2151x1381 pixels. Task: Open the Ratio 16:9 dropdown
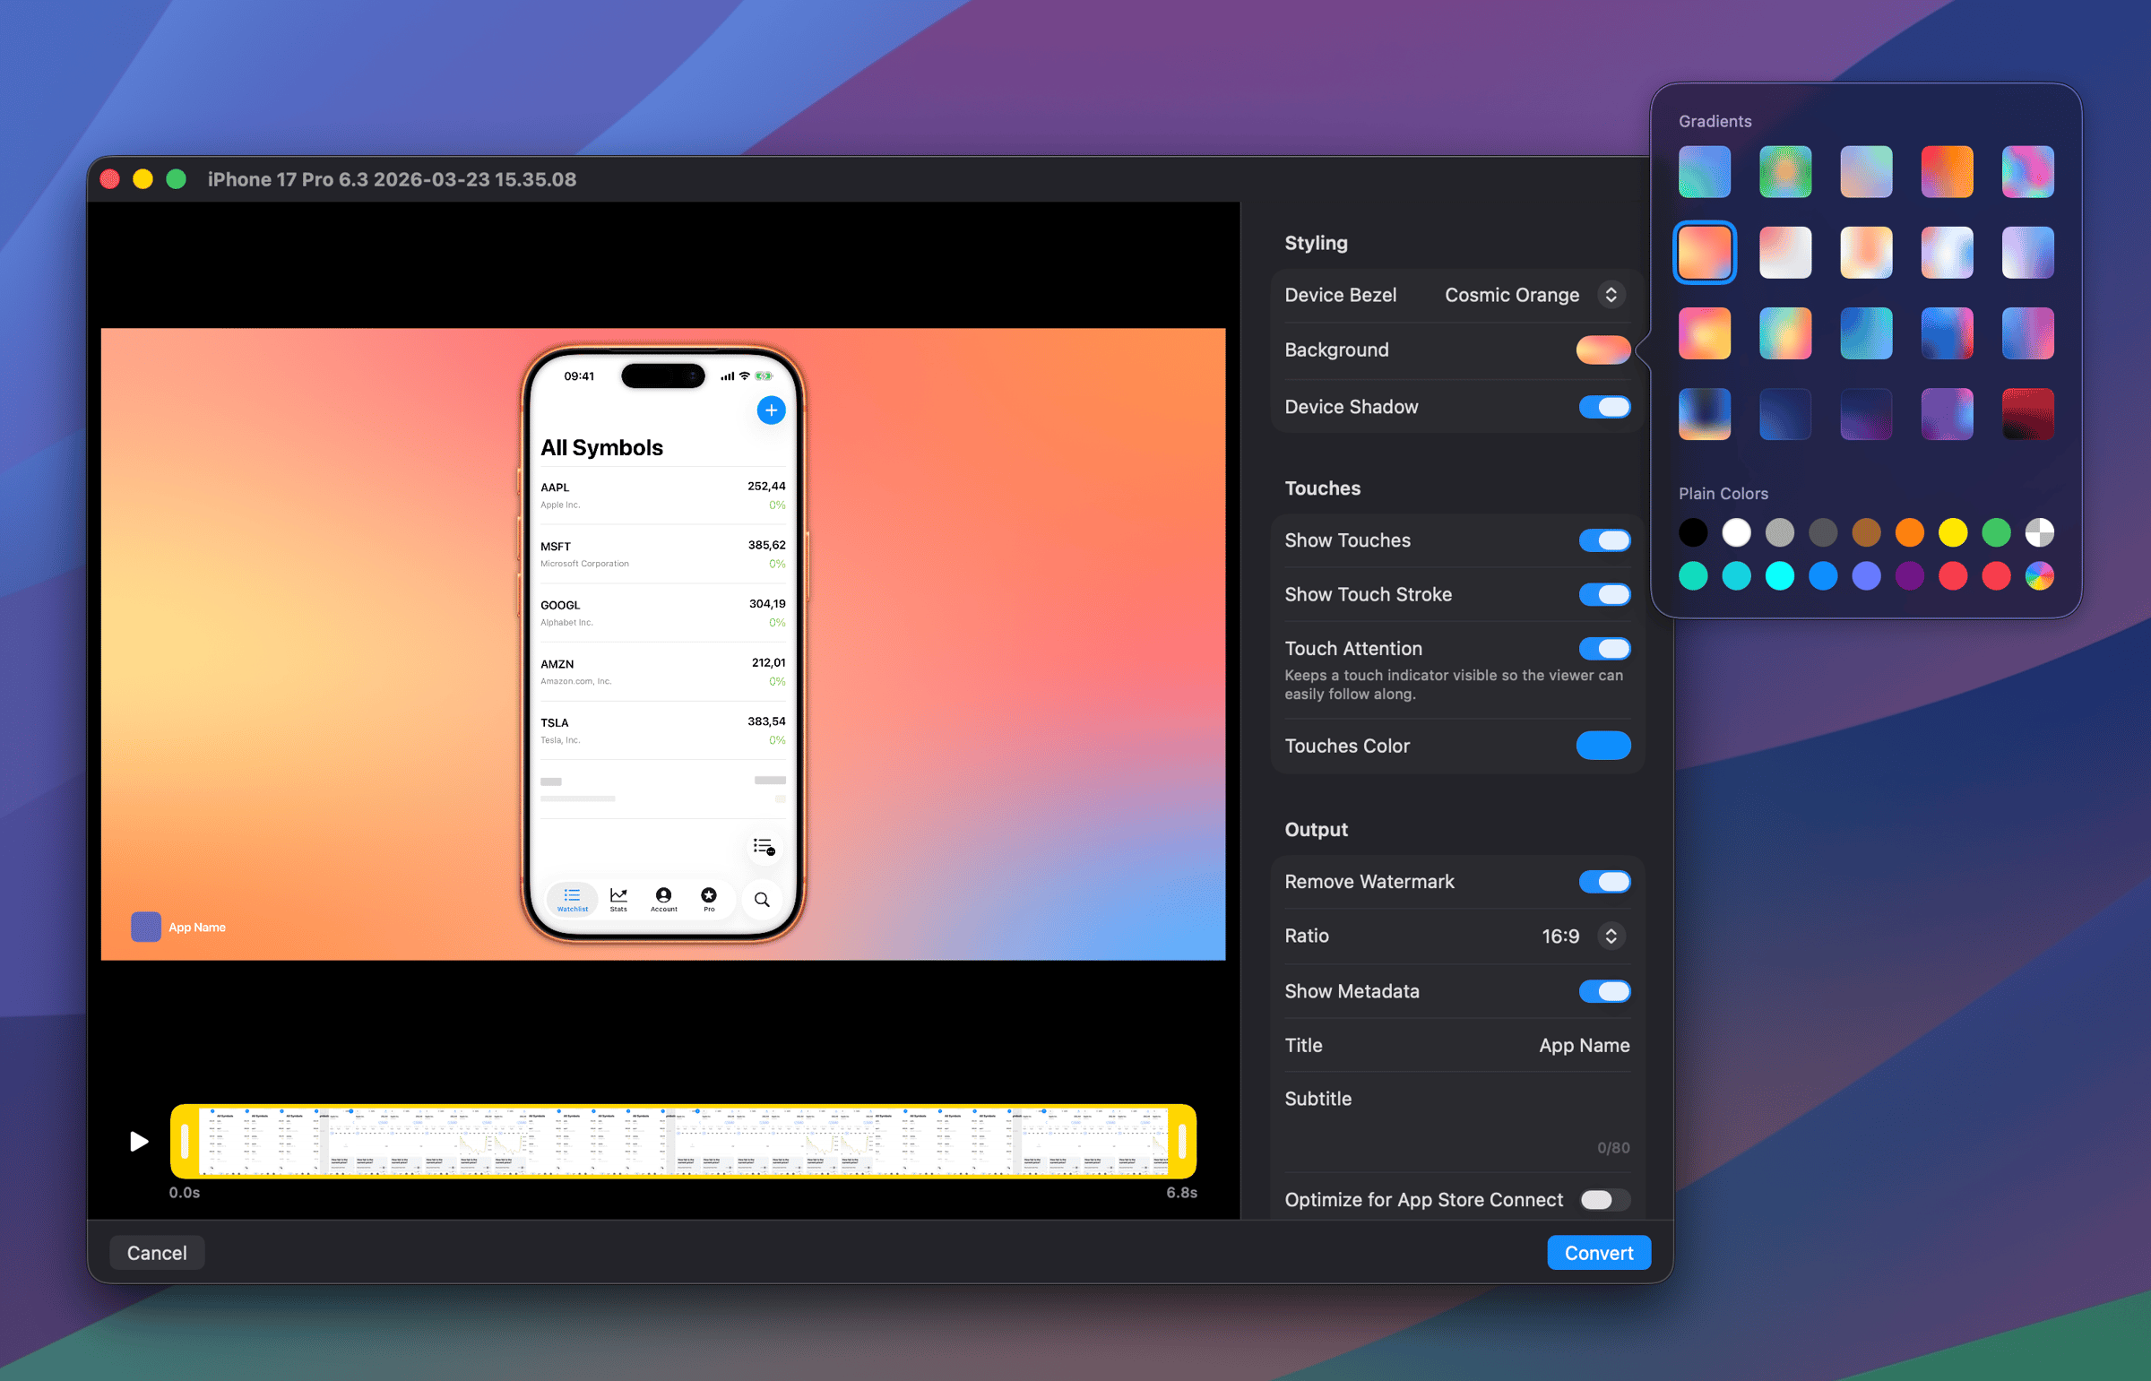pos(1610,936)
